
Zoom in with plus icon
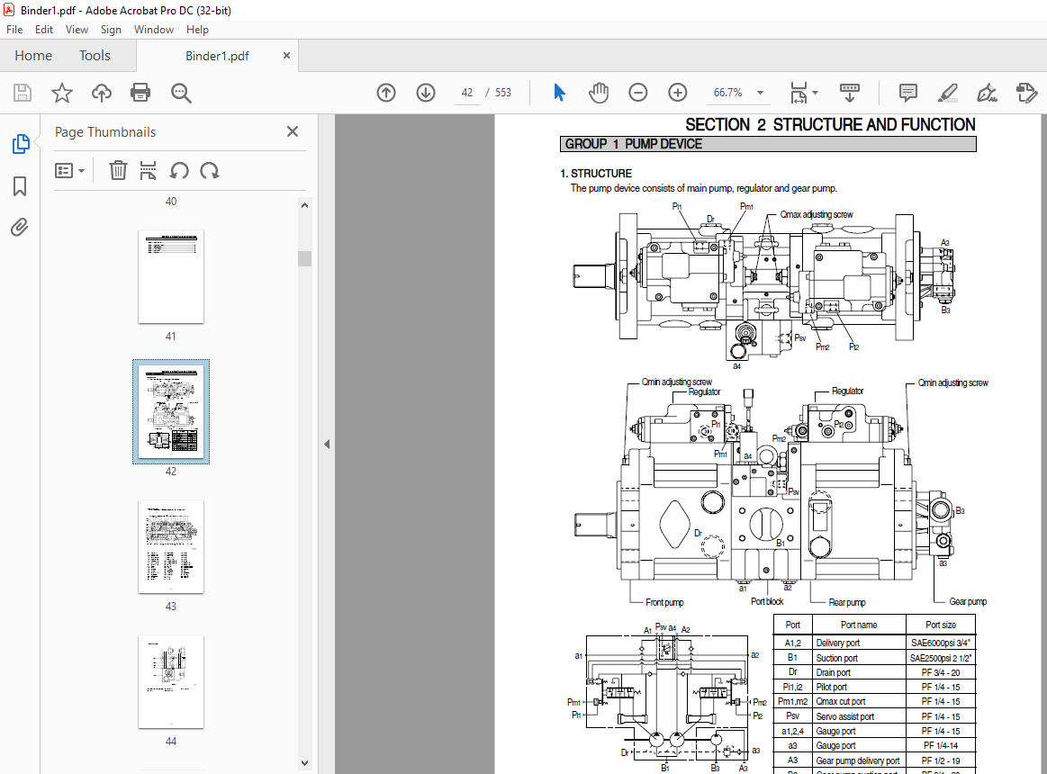pyautogui.click(x=677, y=93)
